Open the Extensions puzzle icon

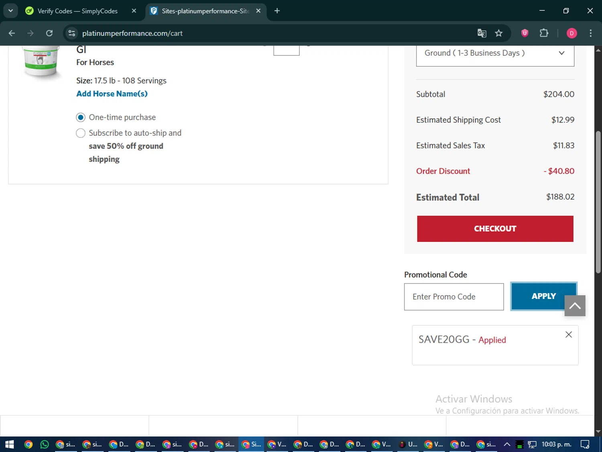coord(544,33)
